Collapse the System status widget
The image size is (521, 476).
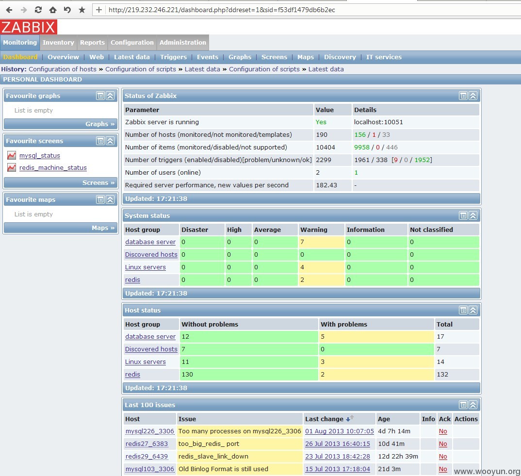[x=473, y=215]
